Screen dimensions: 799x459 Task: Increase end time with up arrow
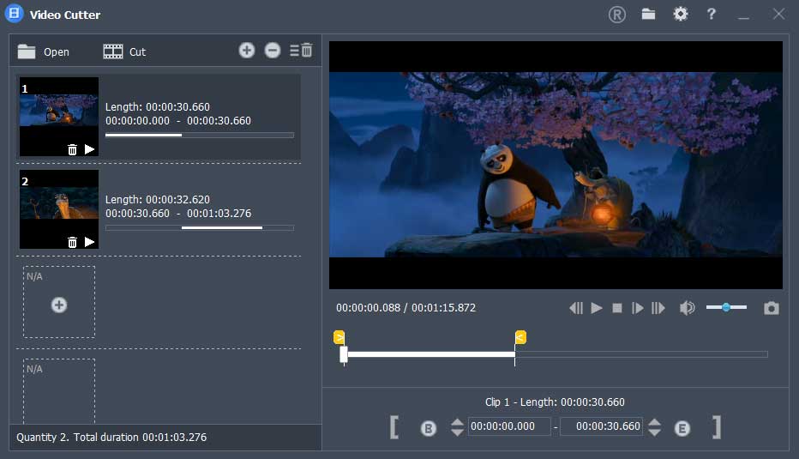(655, 422)
